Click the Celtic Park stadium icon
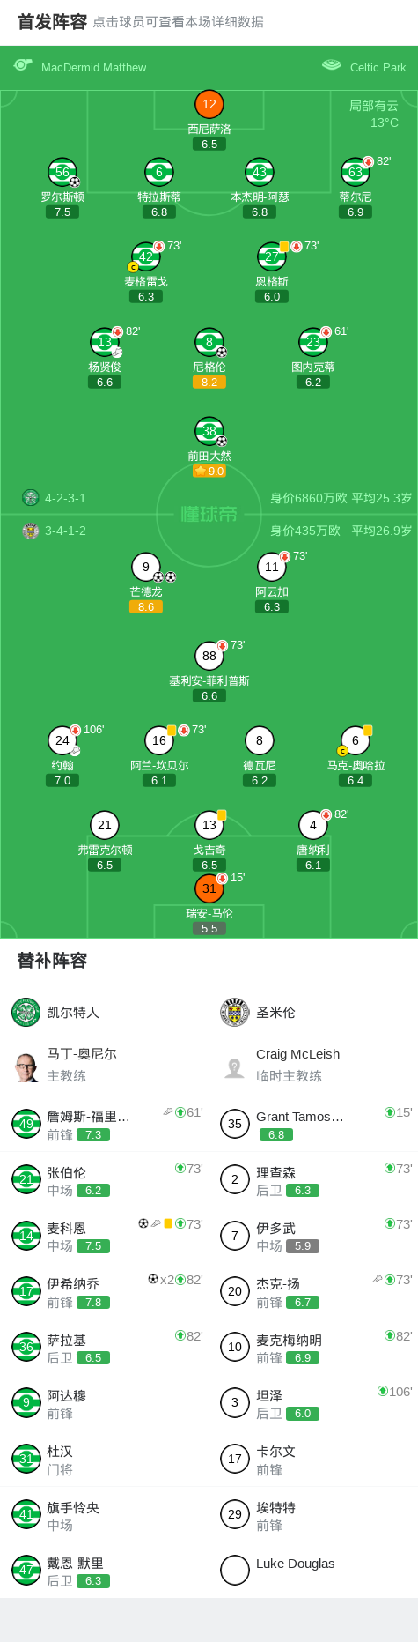Image resolution: width=418 pixels, height=1642 pixels. (332, 65)
